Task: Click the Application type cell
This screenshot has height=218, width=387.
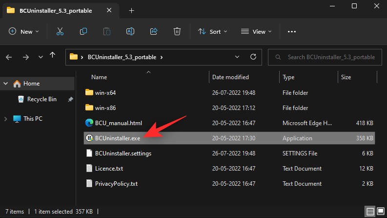Action: pyautogui.click(x=297, y=138)
